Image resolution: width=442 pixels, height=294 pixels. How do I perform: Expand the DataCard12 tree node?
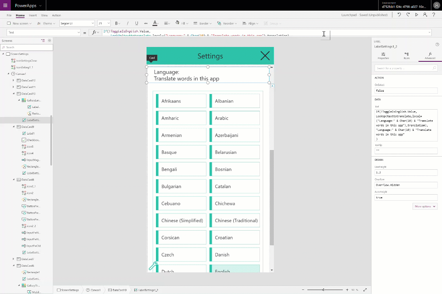click(x=14, y=80)
